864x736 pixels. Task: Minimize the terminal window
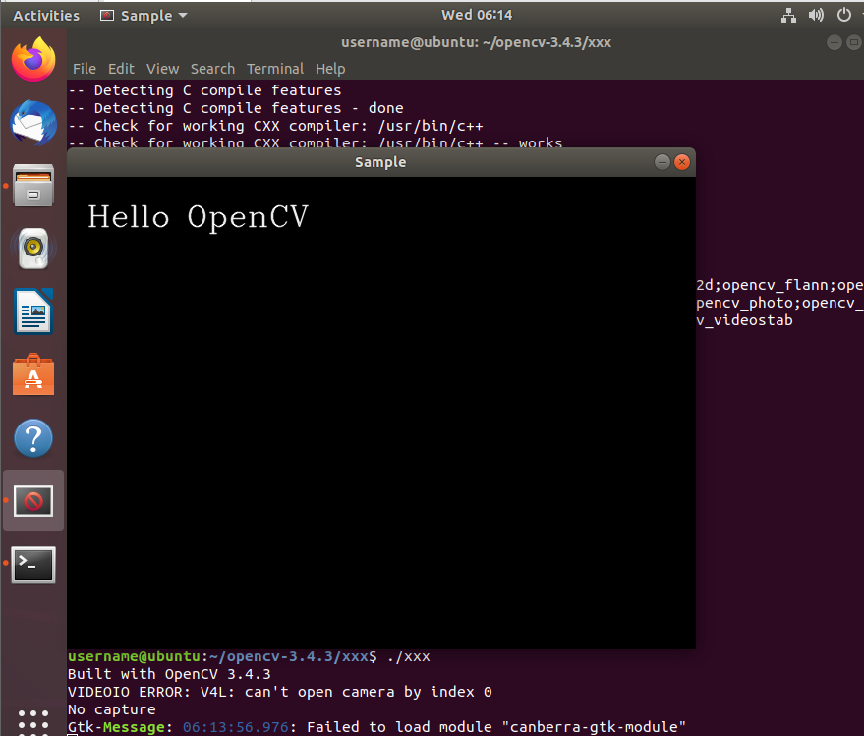(x=835, y=42)
